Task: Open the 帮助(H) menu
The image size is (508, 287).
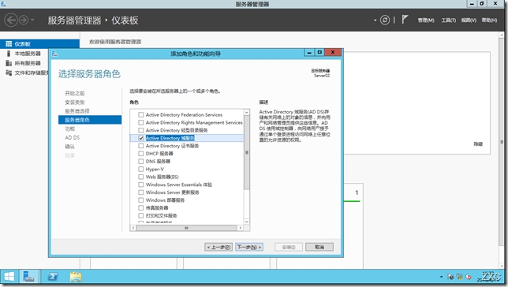Action: click(489, 20)
